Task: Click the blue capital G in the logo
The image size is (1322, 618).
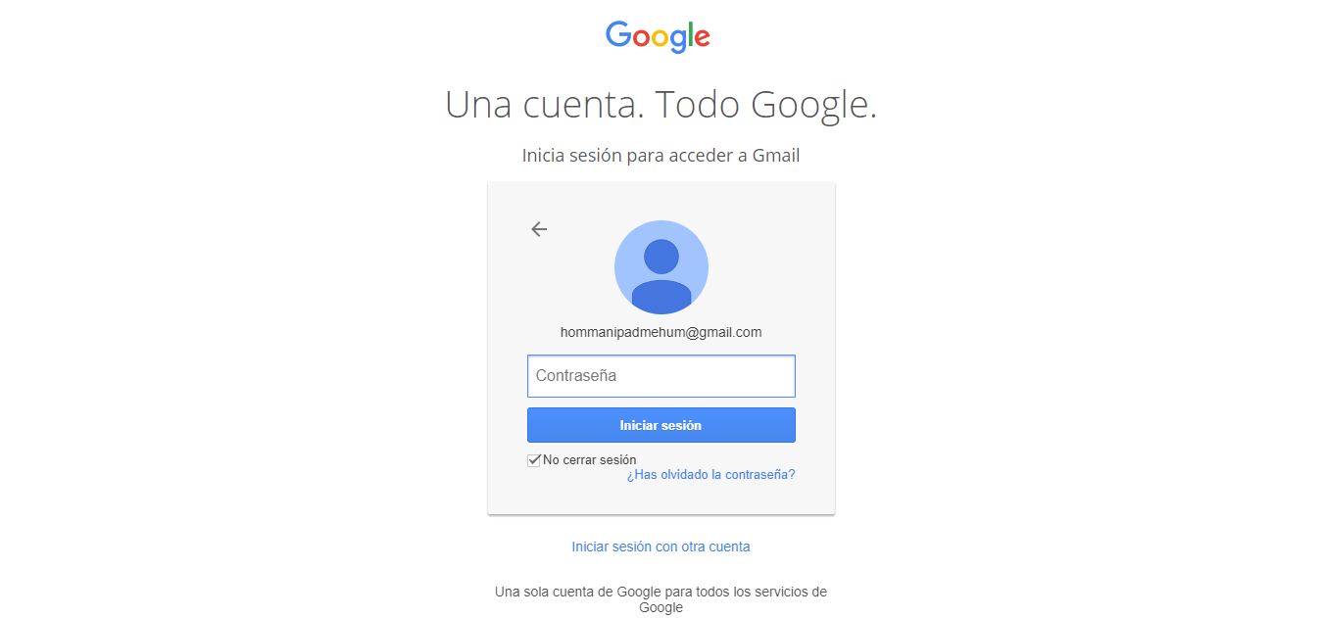Action: pyautogui.click(x=619, y=34)
